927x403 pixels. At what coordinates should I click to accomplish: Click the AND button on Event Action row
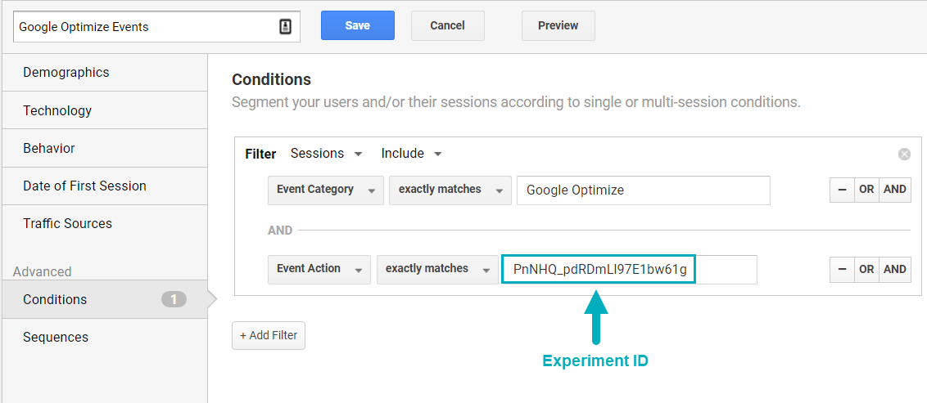pyautogui.click(x=895, y=269)
